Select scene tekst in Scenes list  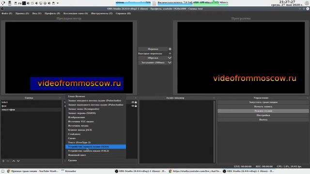pyautogui.click(x=31, y=102)
